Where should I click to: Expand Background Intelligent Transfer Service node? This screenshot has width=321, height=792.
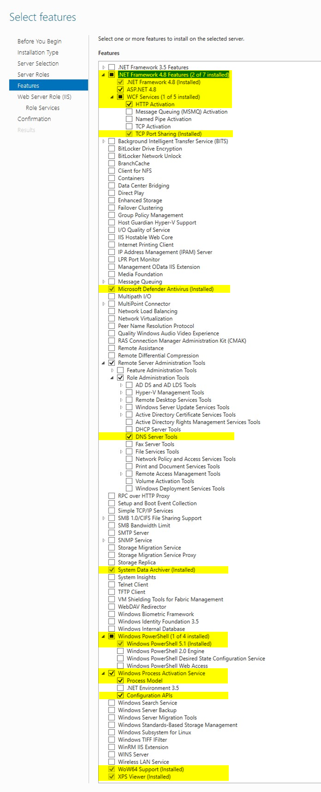tap(104, 141)
